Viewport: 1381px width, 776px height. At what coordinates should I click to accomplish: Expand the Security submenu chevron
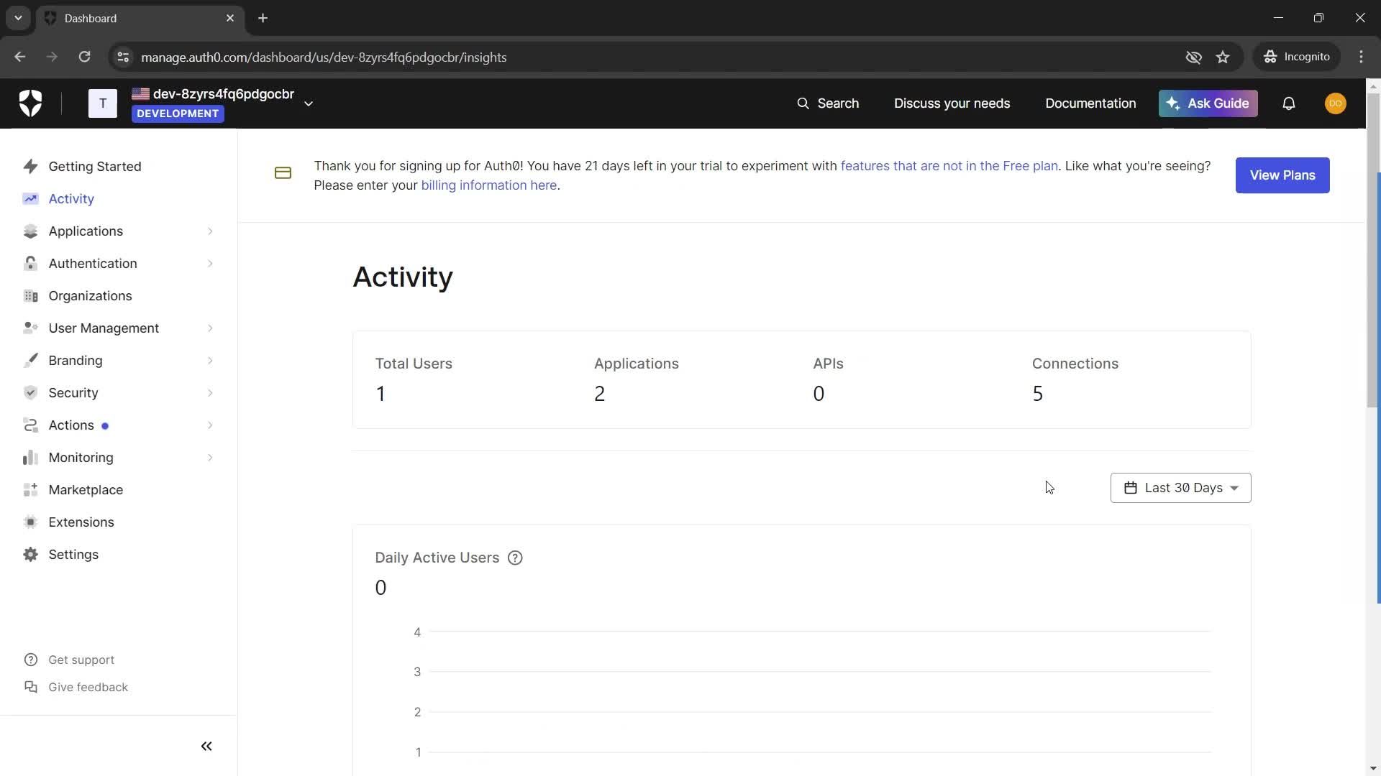210,392
